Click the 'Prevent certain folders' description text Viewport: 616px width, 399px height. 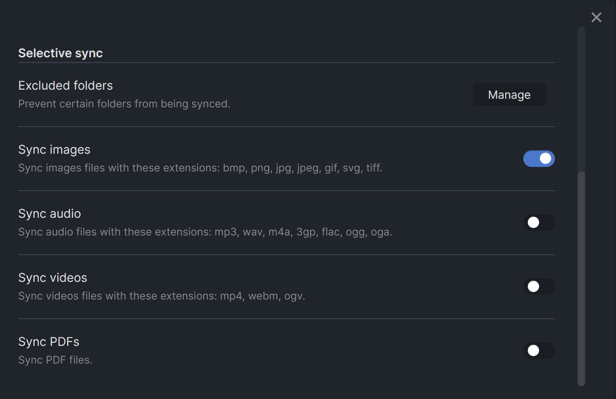point(124,104)
